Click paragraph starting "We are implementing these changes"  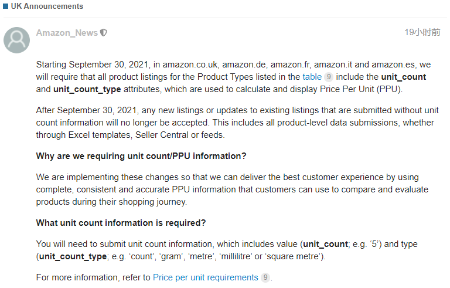tap(232, 189)
